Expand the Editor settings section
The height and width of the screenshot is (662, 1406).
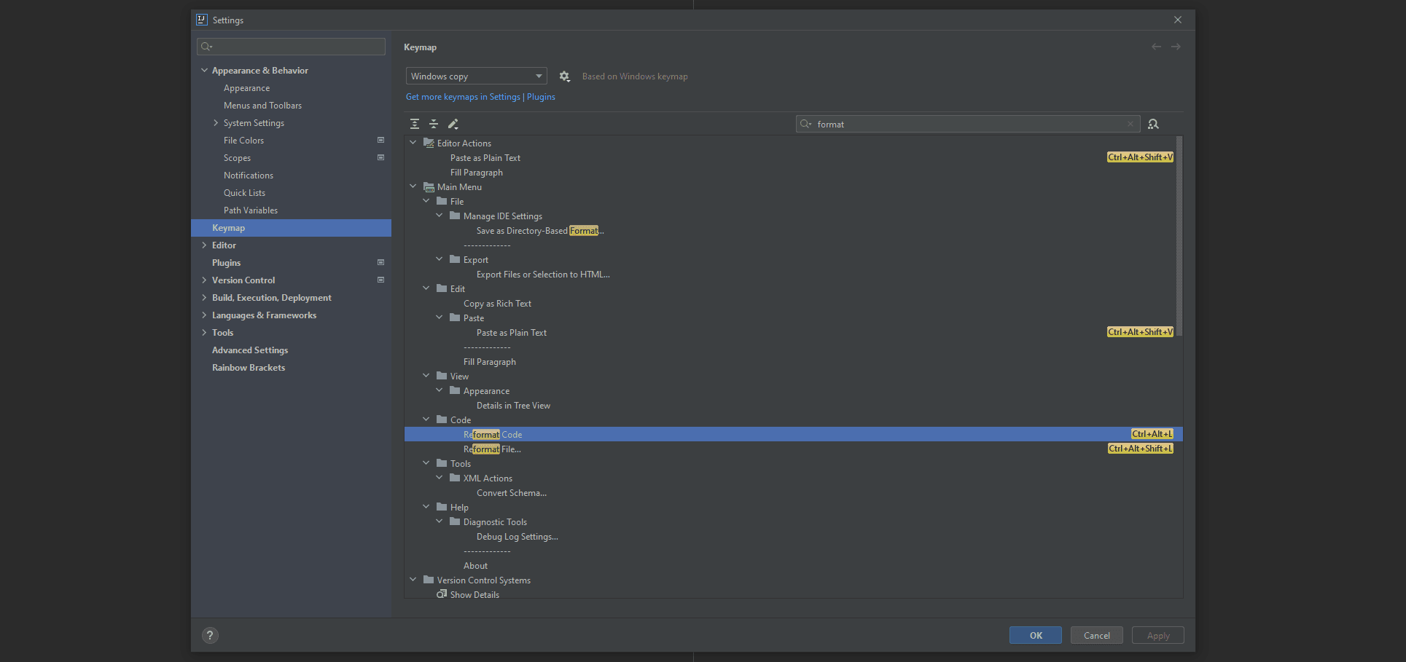205,245
